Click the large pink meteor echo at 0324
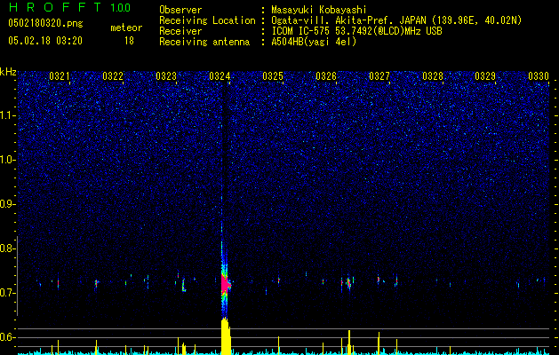 point(226,284)
